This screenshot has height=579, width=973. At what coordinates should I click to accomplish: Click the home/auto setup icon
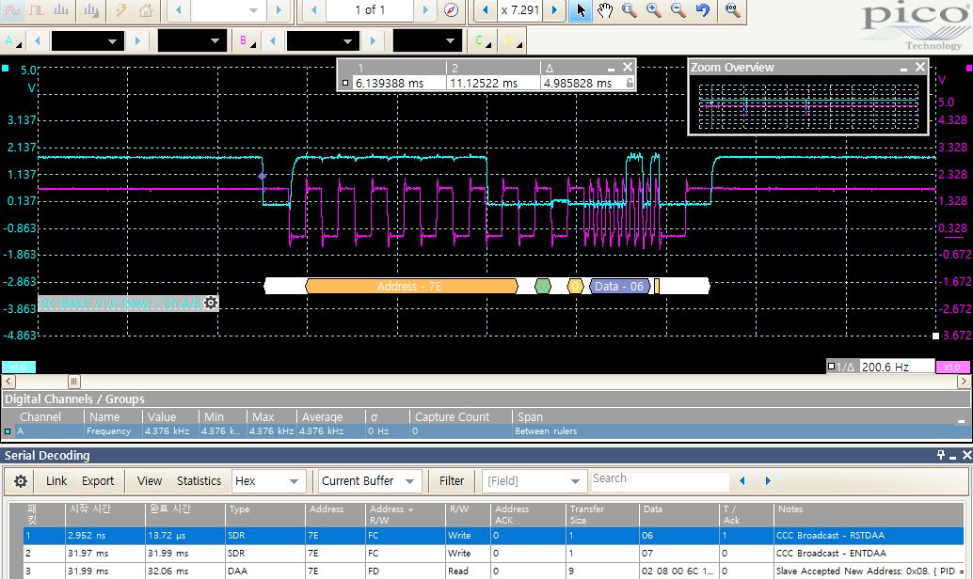point(146,11)
